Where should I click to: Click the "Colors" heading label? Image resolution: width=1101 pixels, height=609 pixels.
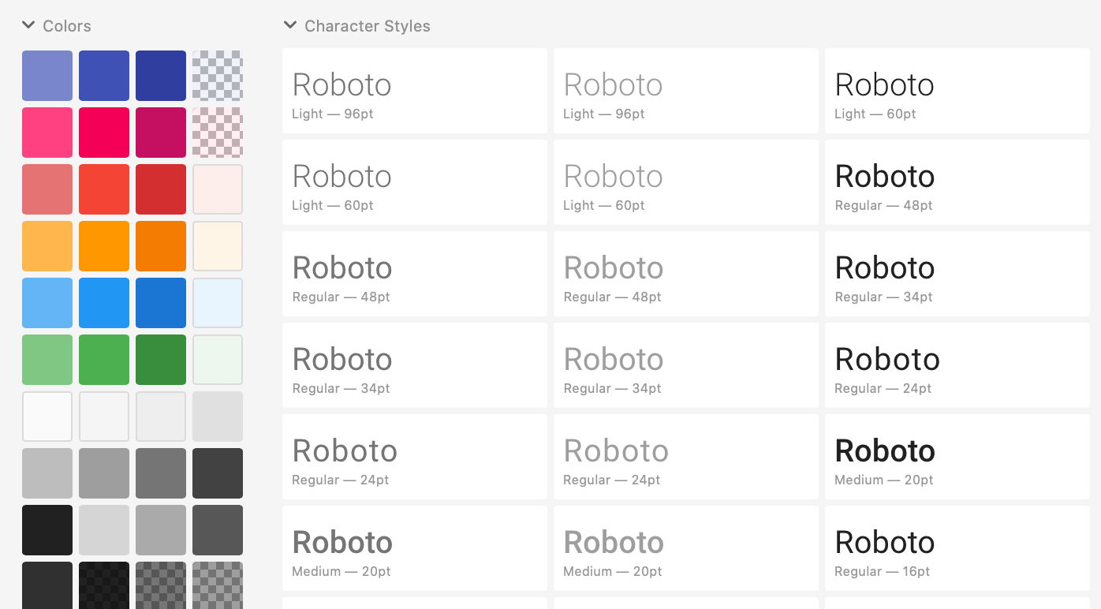point(67,26)
